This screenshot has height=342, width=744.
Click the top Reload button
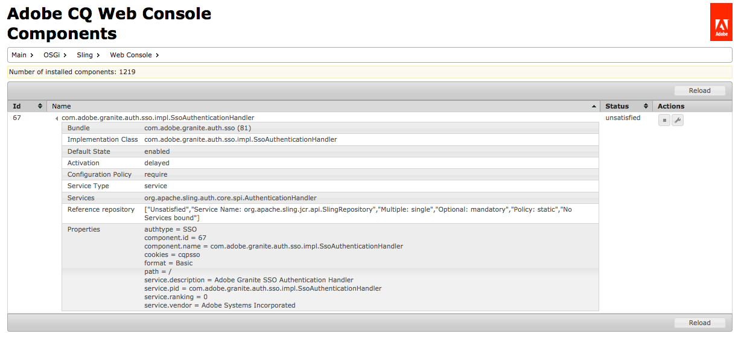[699, 90]
